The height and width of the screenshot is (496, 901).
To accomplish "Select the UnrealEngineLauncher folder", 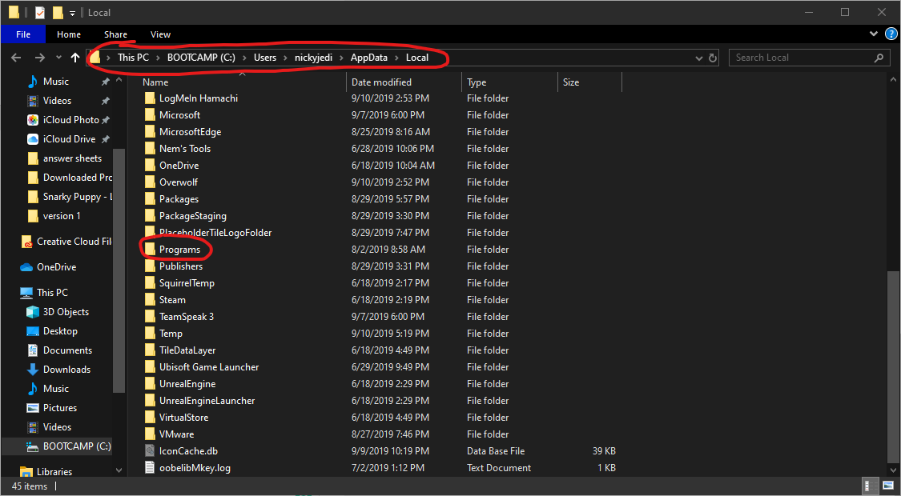I will pyautogui.click(x=207, y=401).
